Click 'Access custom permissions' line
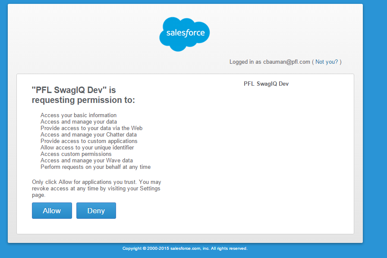The image size is (387, 258). tap(76, 154)
